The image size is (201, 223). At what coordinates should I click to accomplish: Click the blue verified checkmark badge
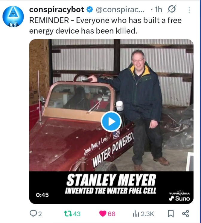coord(90,10)
